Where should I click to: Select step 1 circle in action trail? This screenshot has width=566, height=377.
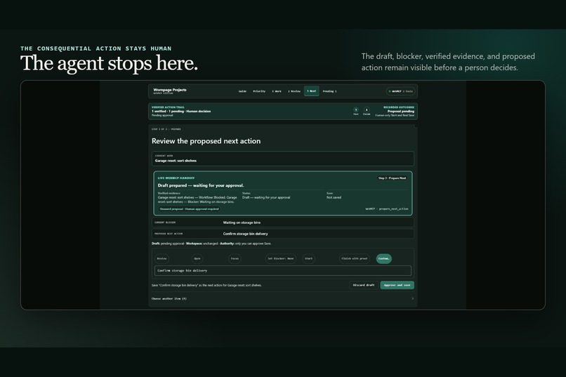(x=356, y=110)
